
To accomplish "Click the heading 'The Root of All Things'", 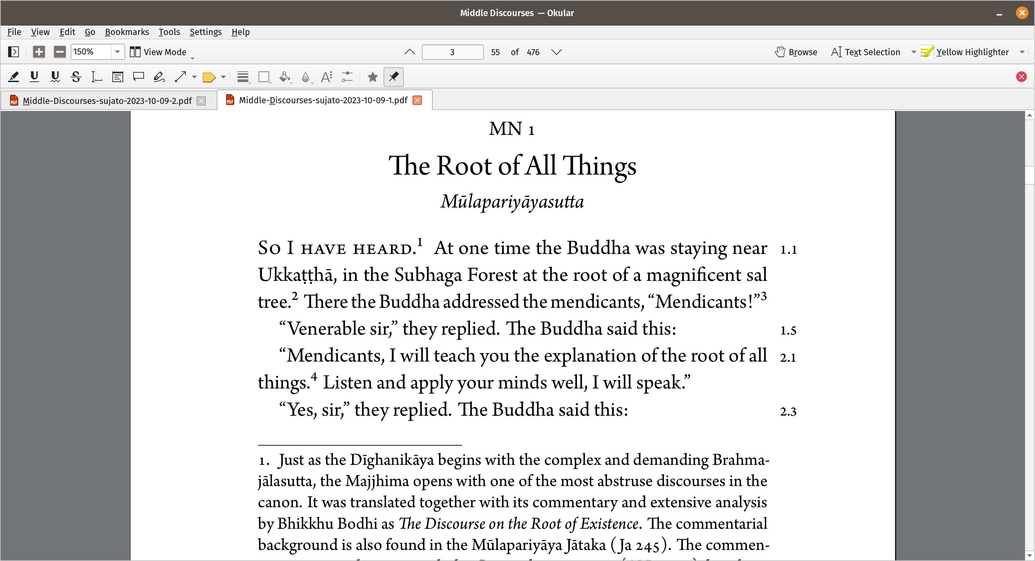I will [x=512, y=166].
